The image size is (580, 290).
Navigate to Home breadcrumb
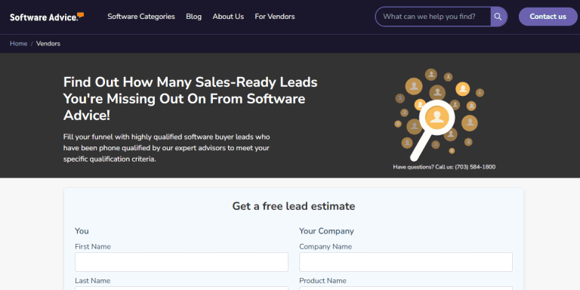18,44
